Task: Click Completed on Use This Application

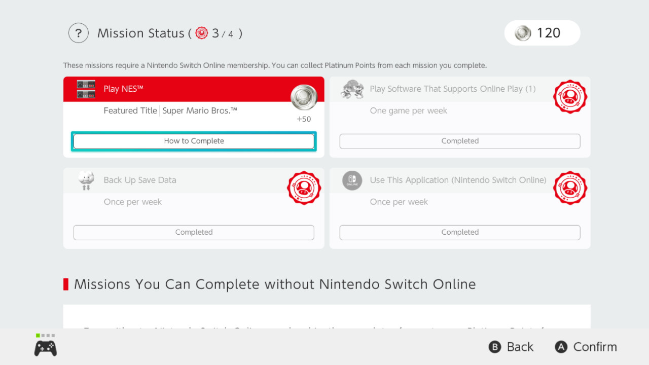Action: click(459, 232)
